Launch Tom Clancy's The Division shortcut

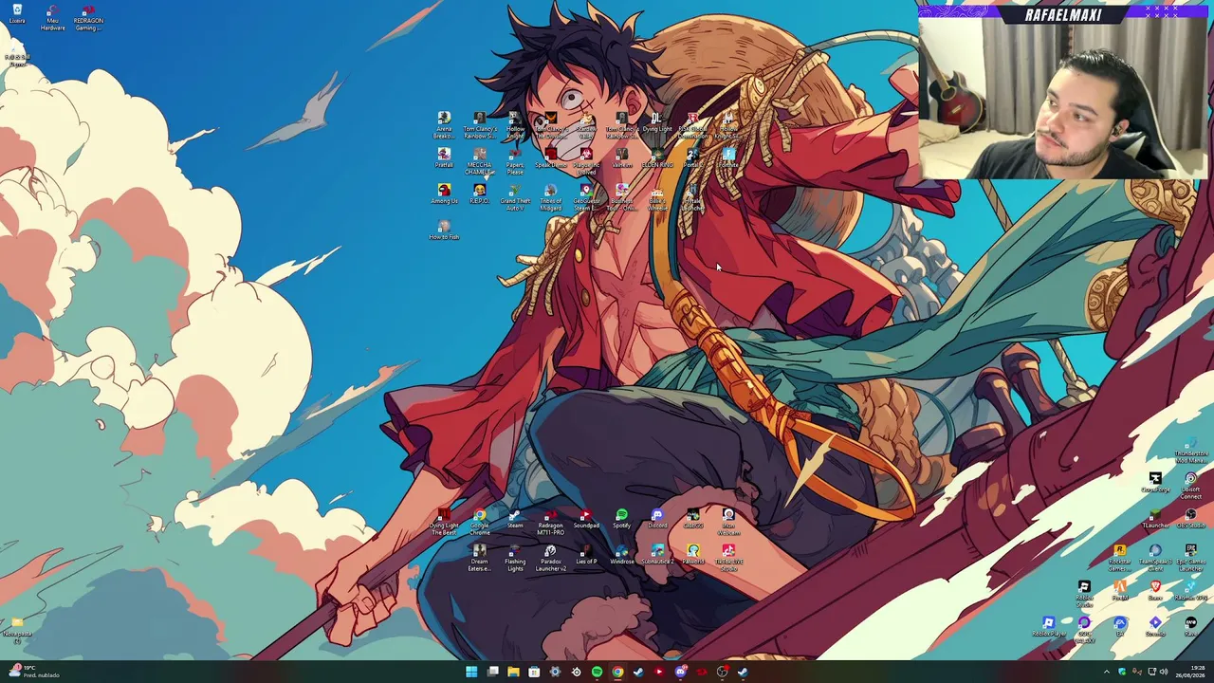[x=550, y=125]
